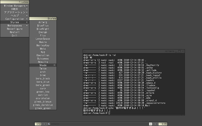Click the previous window arrow near the clock
This screenshot has height=126, width=202.
154,124
